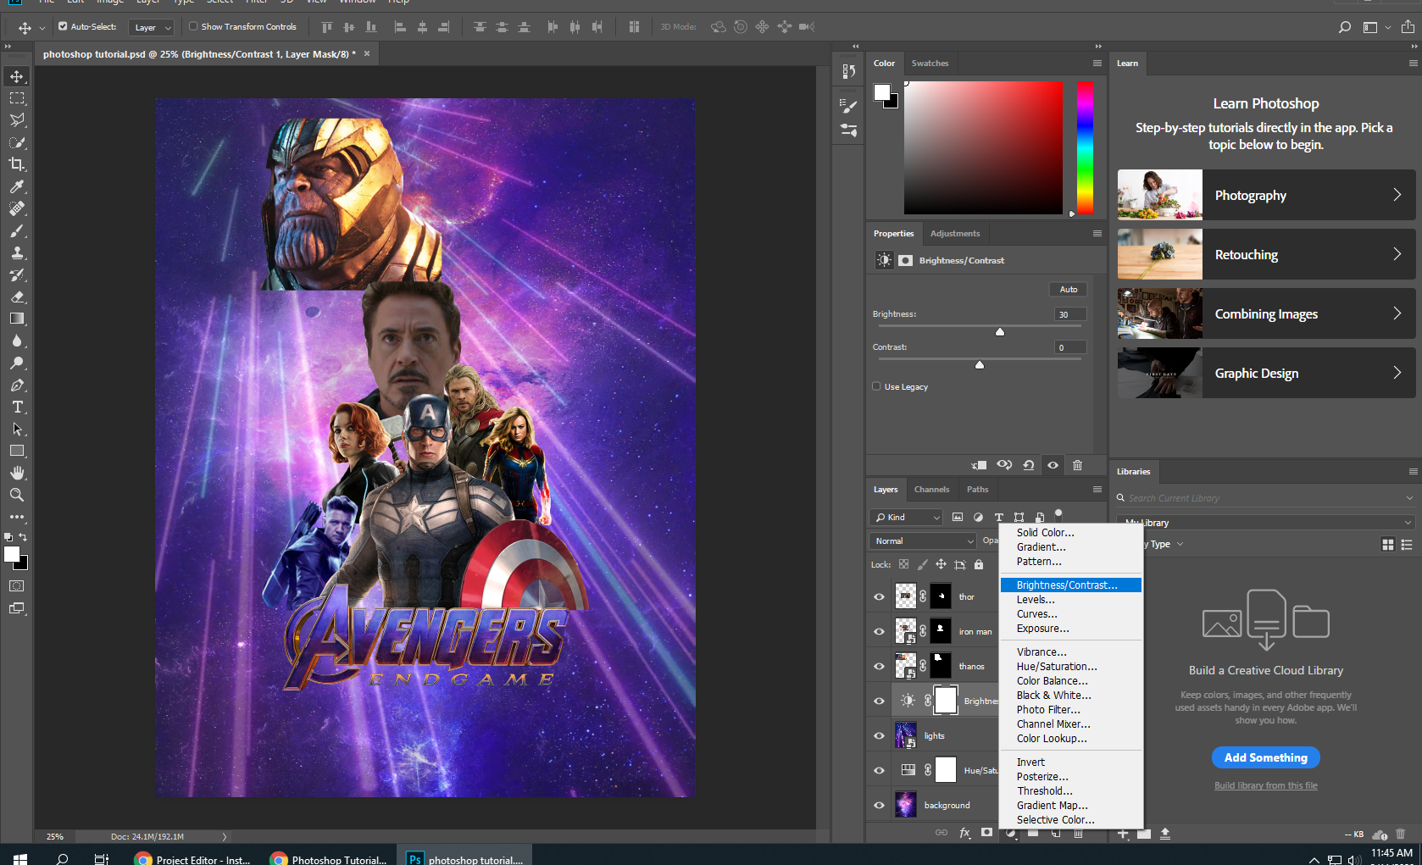The image size is (1422, 865).
Task: Select the Blur tool
Action: pos(17,341)
